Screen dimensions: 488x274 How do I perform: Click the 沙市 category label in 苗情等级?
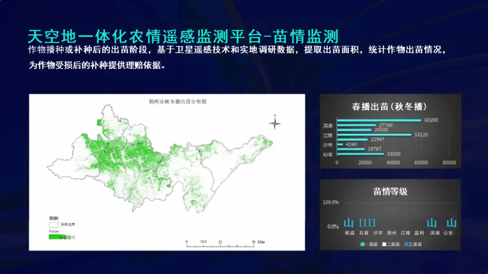tap(378, 233)
